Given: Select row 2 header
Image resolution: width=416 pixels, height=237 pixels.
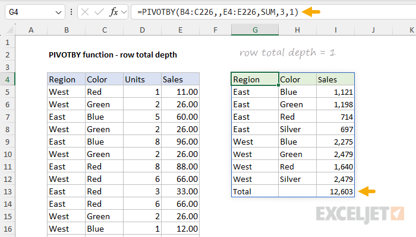Looking at the screenshot, I should 7,55.
